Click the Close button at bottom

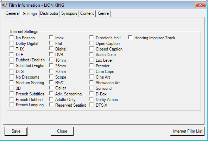point(62,131)
